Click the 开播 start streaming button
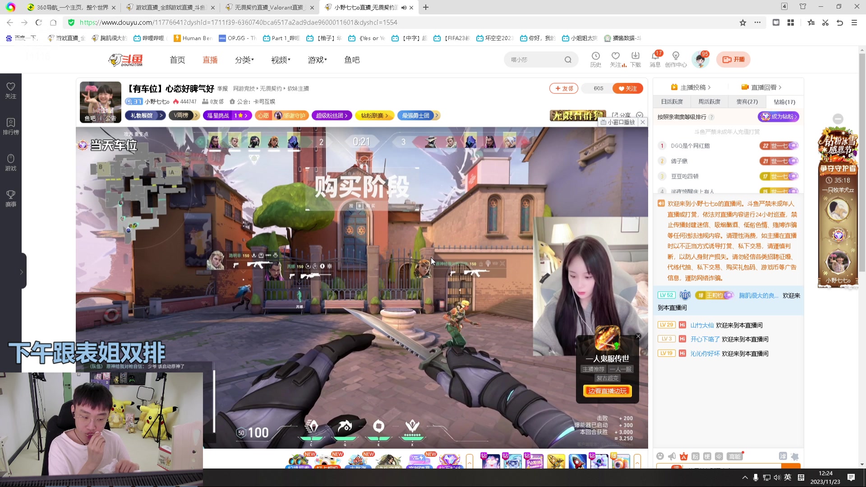 (733, 60)
